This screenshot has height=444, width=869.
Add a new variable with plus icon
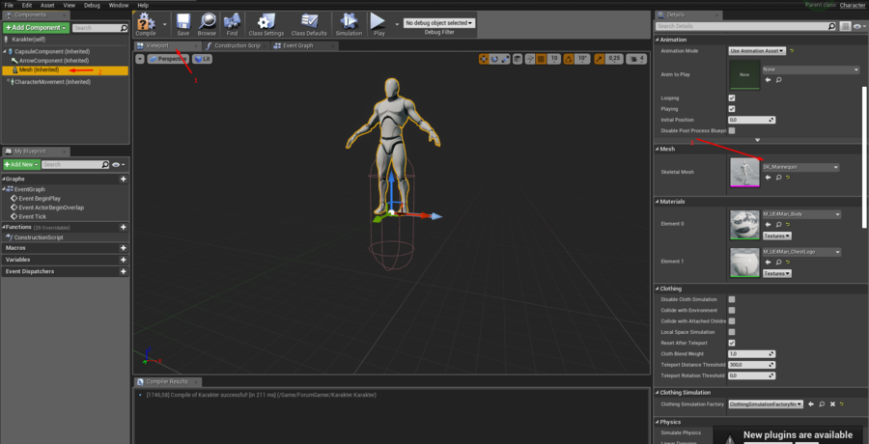pyautogui.click(x=123, y=260)
